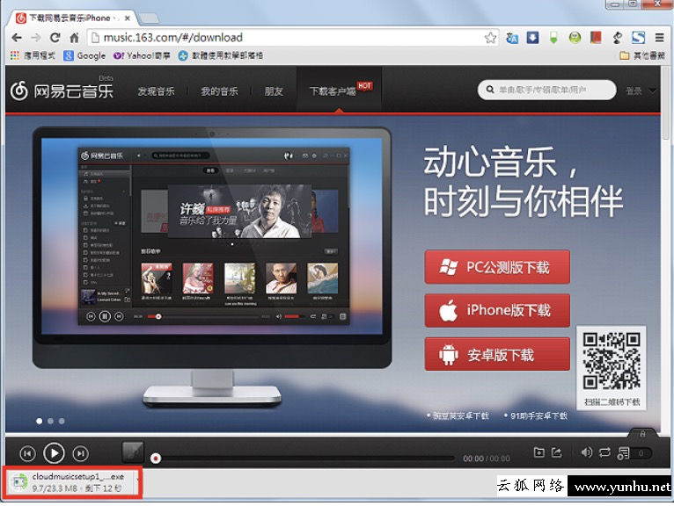The image size is (674, 506).
Task: Toggle the player bar lock icon
Action: point(642,433)
